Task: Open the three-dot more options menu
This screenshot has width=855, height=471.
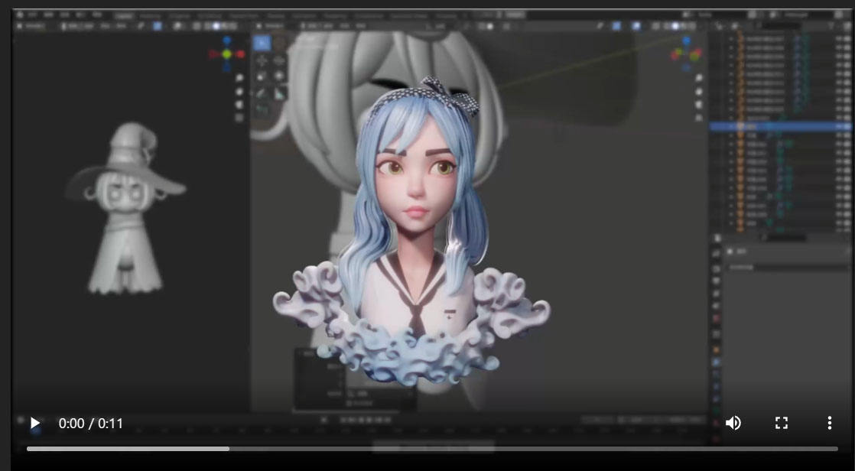Action: coord(829,423)
